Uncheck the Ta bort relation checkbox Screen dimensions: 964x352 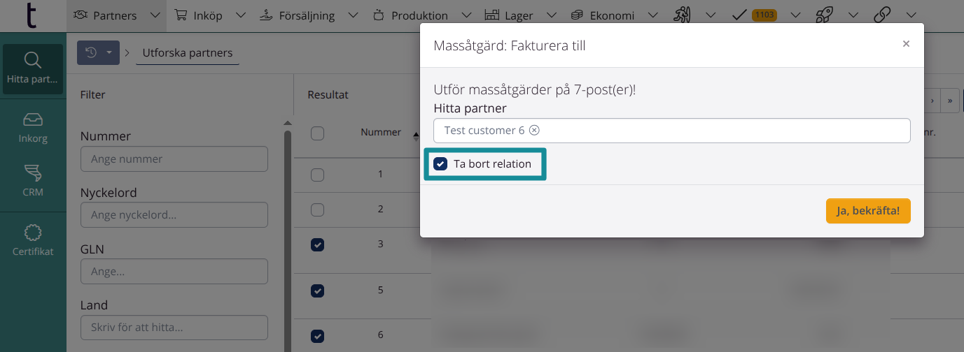440,164
